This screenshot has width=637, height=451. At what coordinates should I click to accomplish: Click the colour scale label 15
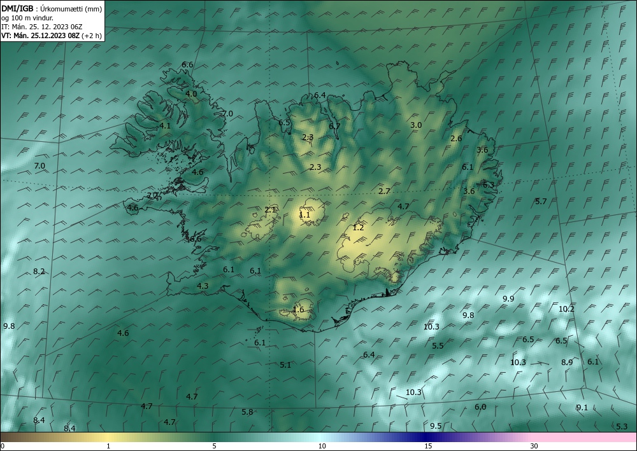click(x=428, y=446)
